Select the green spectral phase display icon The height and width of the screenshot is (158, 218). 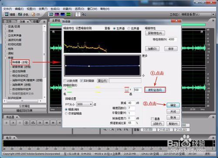click(68, 14)
